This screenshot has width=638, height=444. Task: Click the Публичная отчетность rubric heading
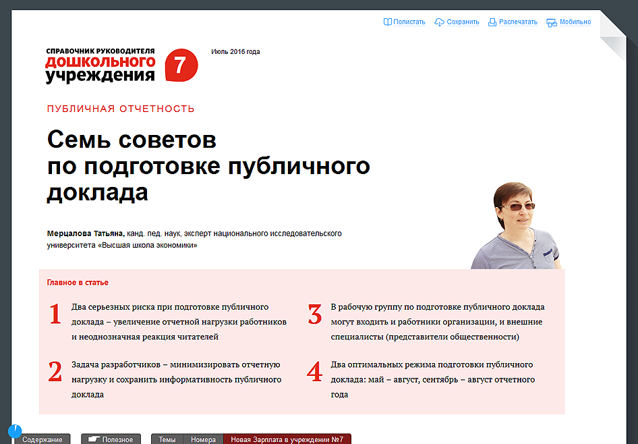pos(121,109)
